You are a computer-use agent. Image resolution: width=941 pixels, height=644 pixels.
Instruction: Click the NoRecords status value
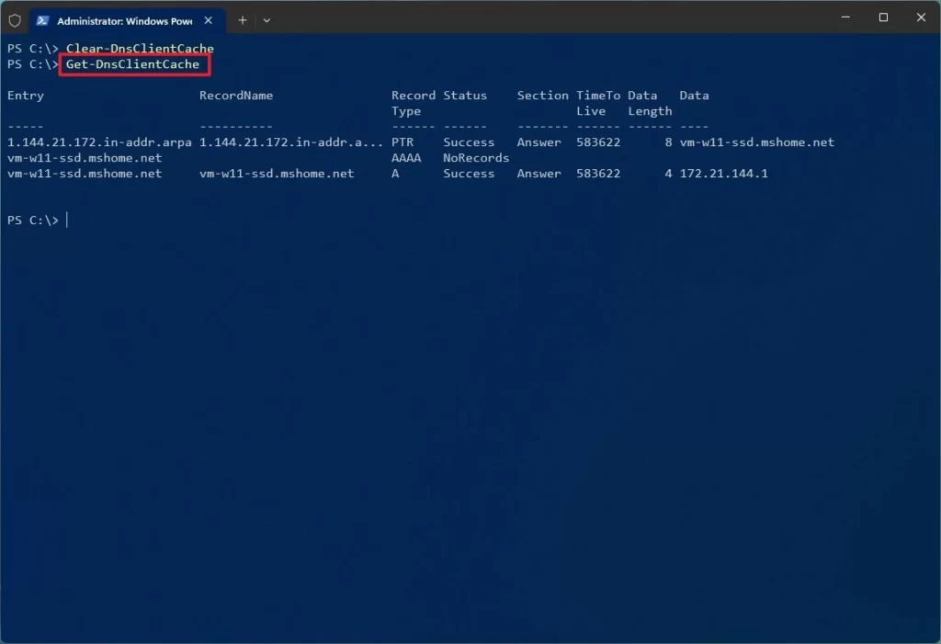(x=476, y=158)
